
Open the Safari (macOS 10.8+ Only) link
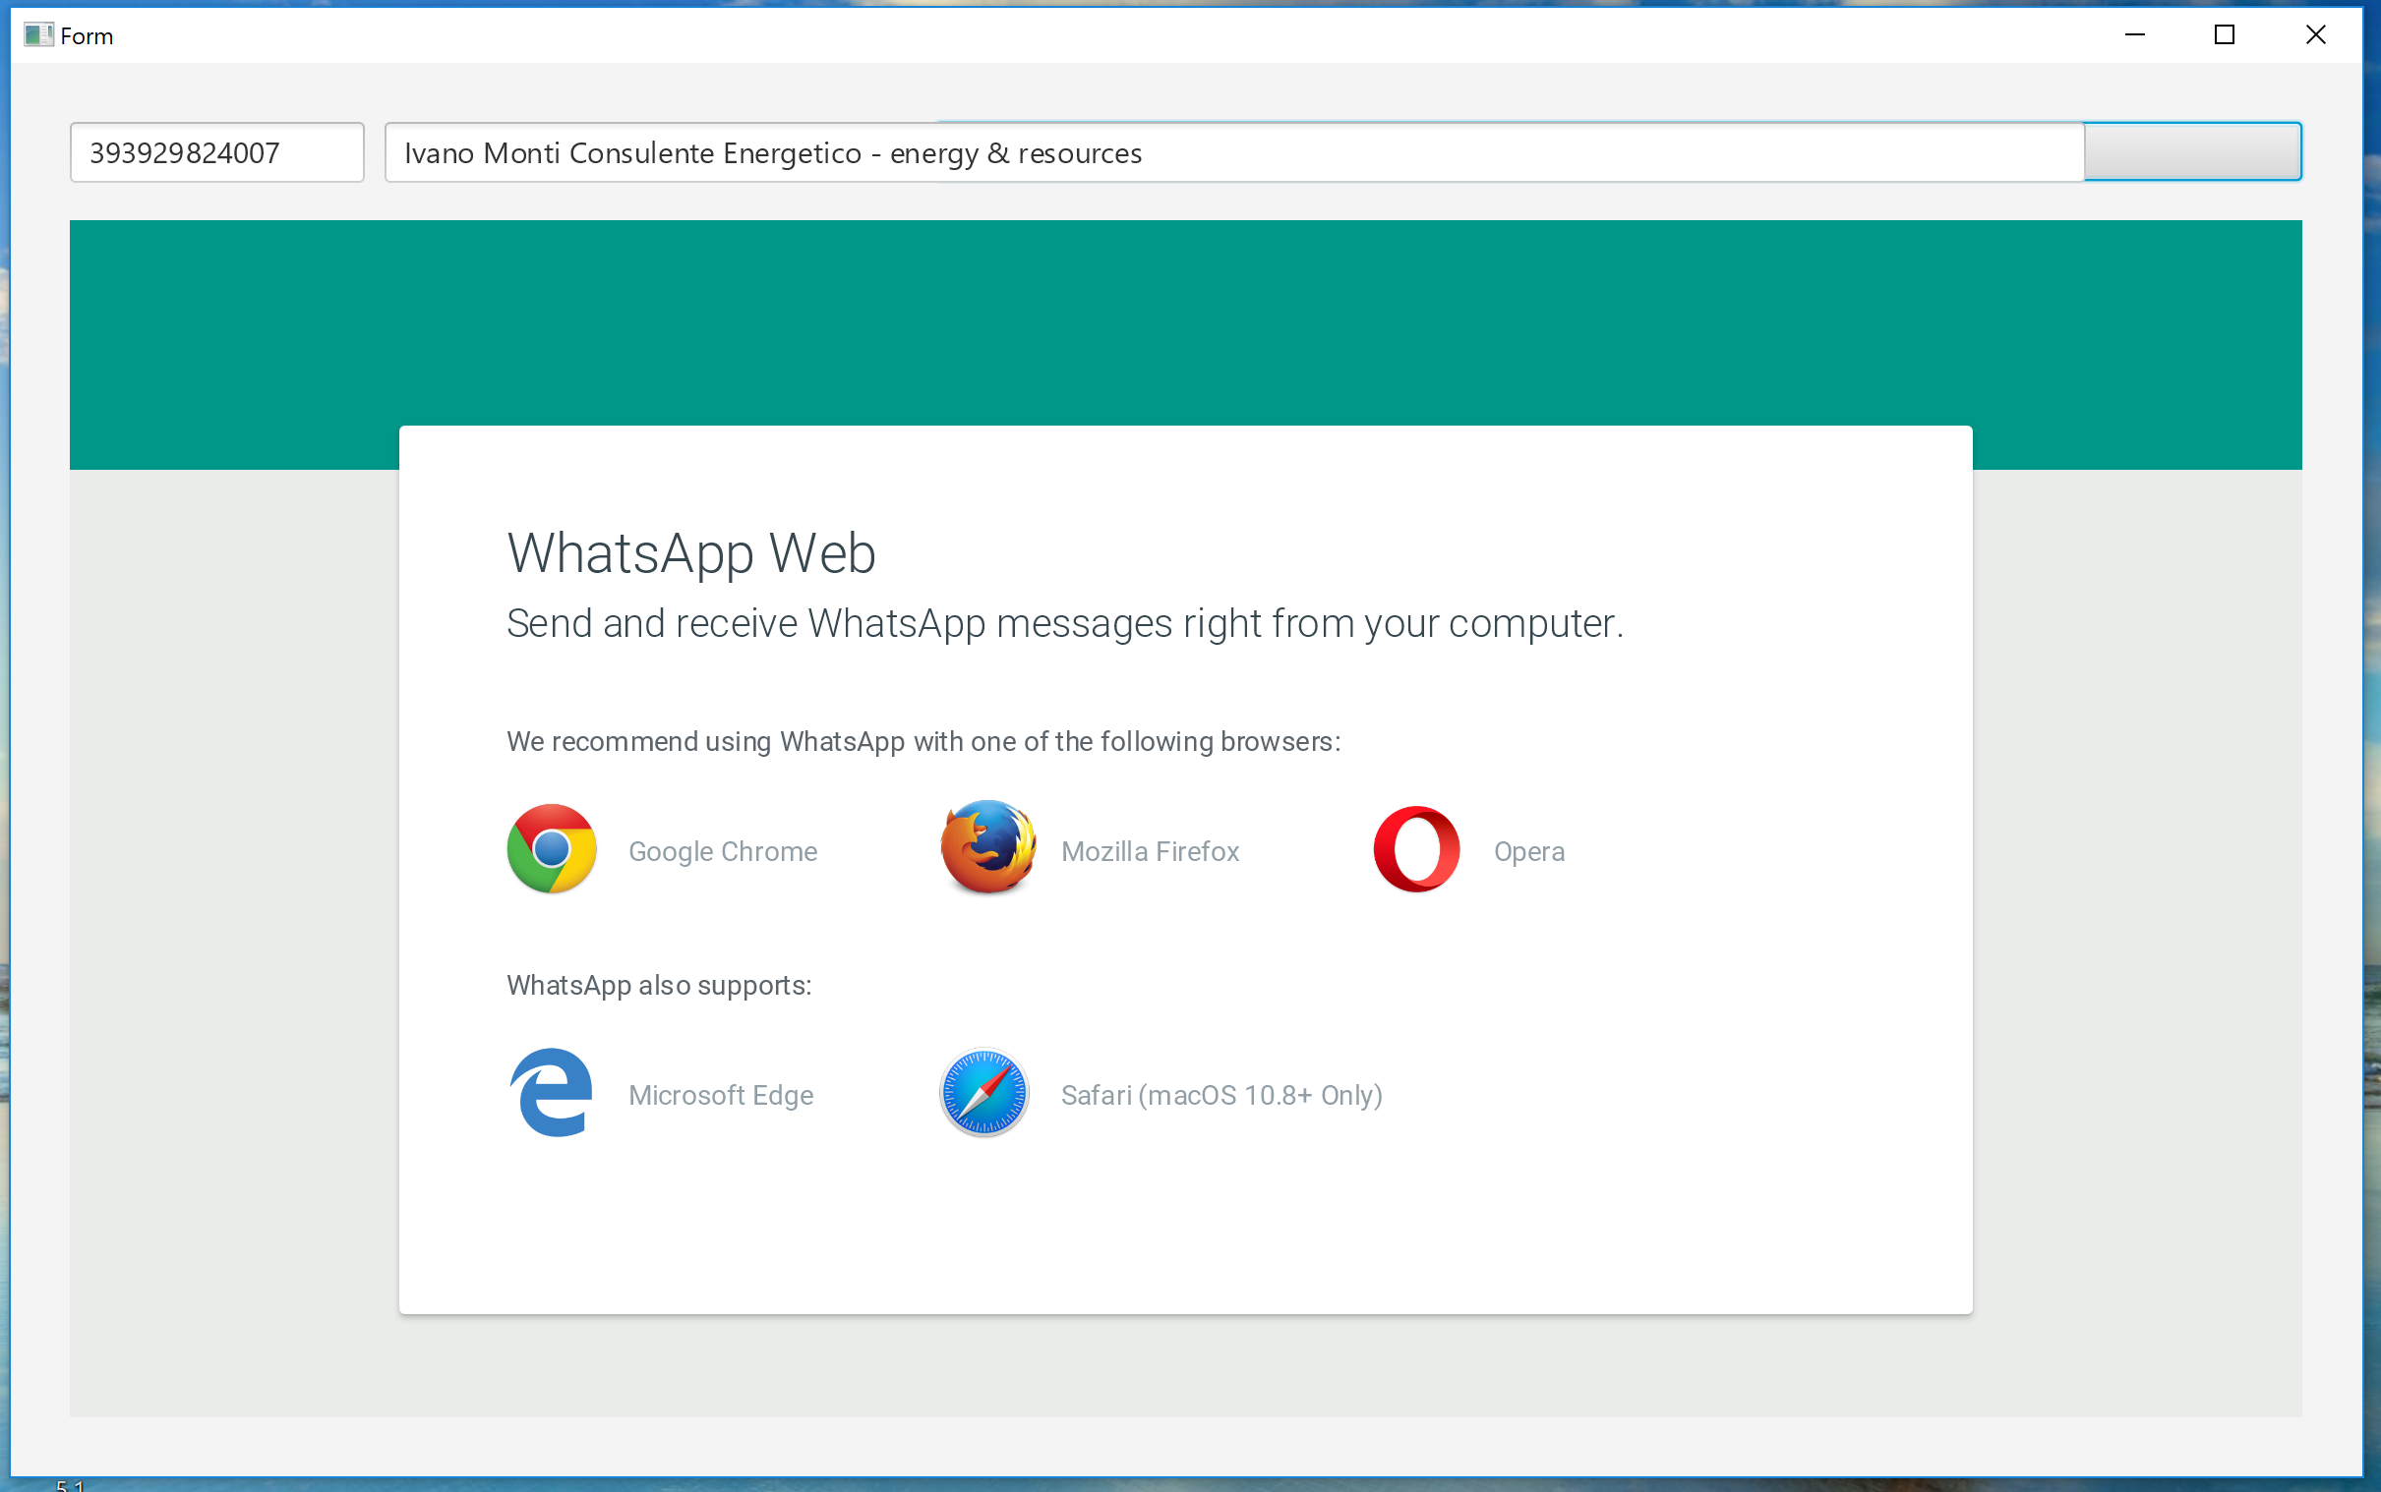tap(1221, 1095)
